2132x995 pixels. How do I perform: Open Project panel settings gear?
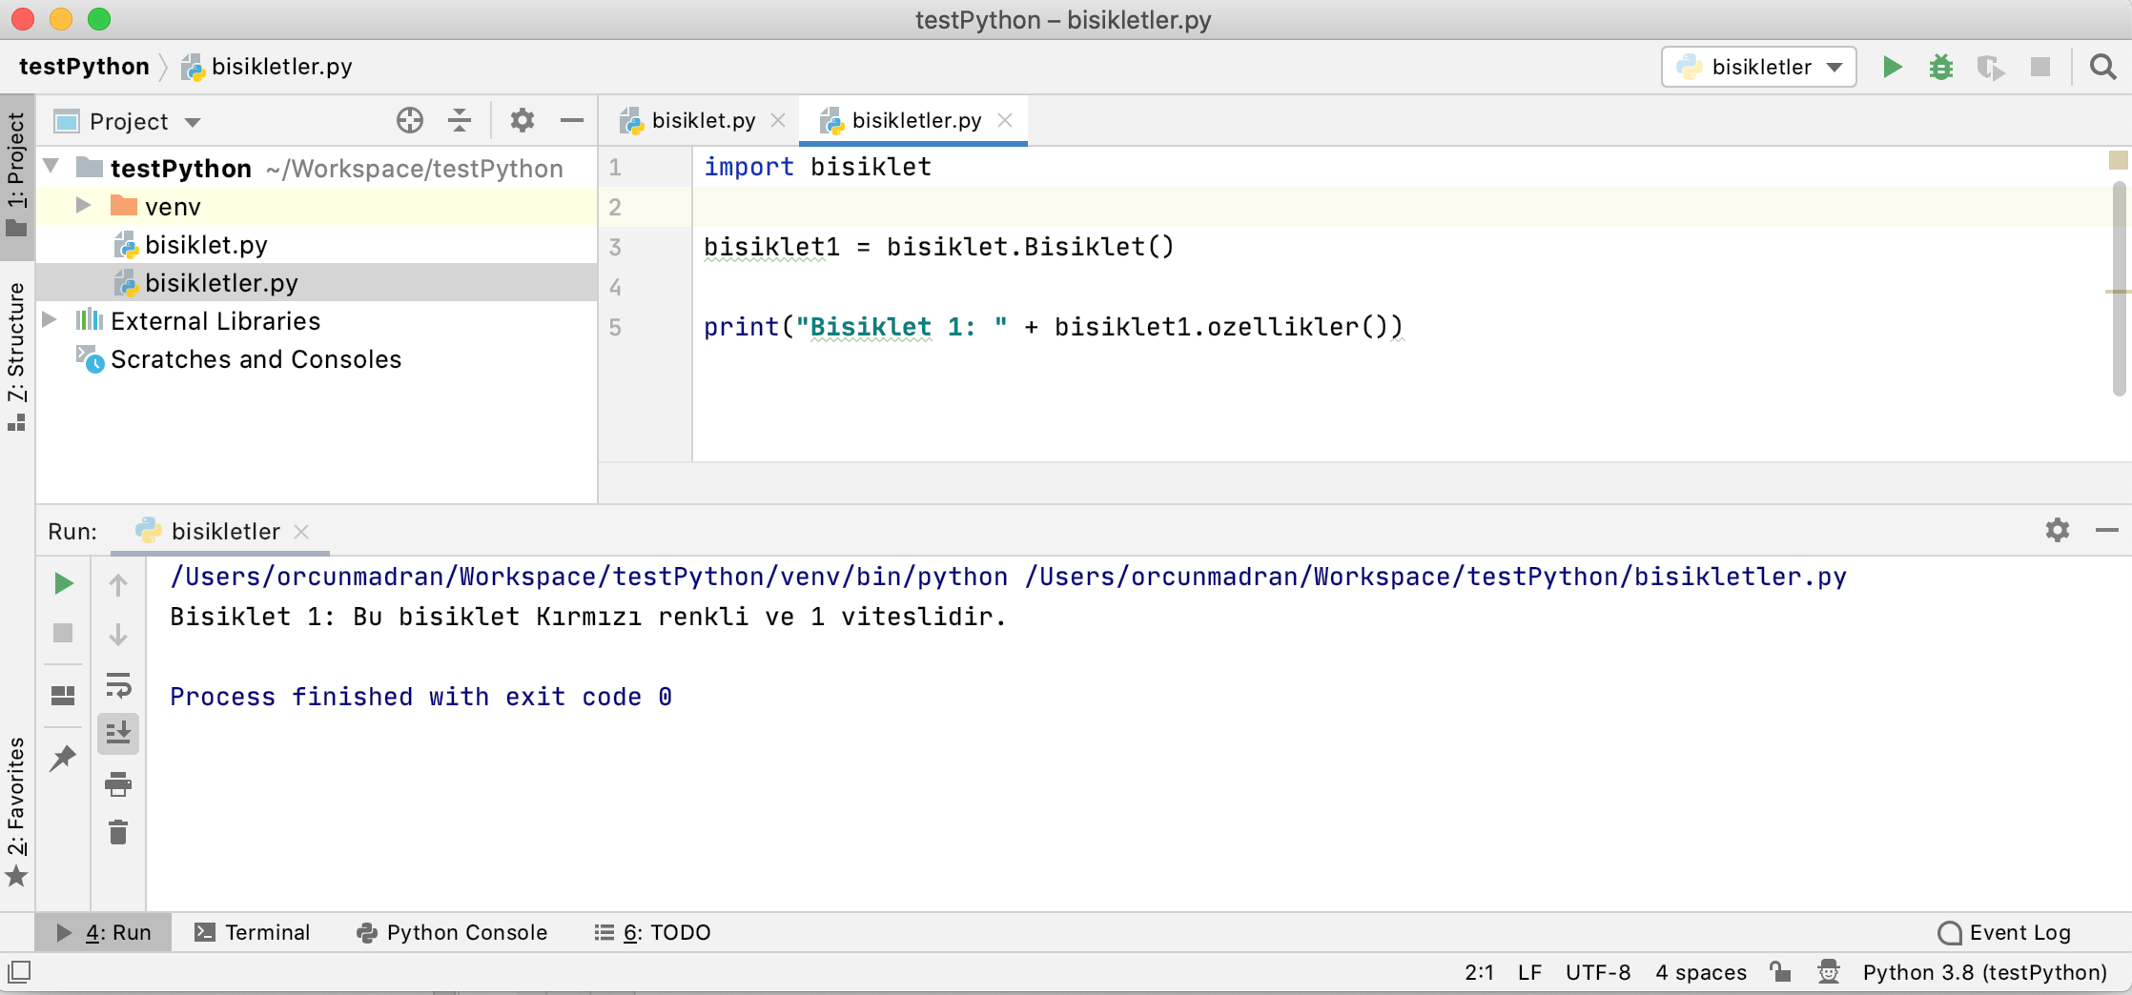coord(523,120)
